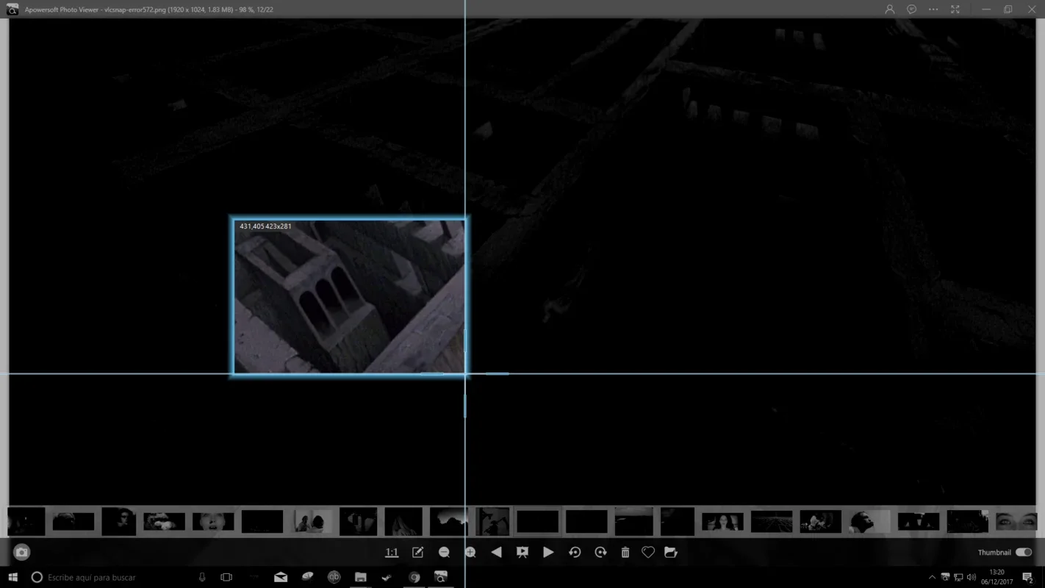Activate the taskbar microphone icon
The image size is (1045, 588).
tap(202, 578)
